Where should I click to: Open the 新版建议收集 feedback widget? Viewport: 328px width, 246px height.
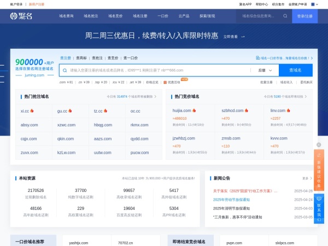tap(319, 170)
